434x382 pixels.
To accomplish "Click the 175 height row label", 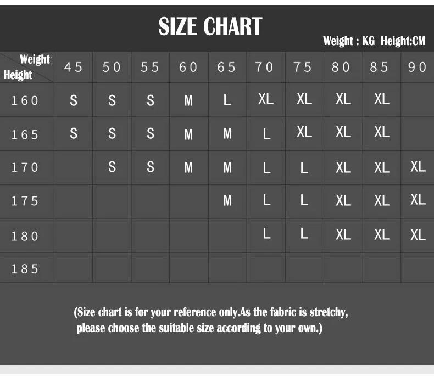I will click(26, 201).
